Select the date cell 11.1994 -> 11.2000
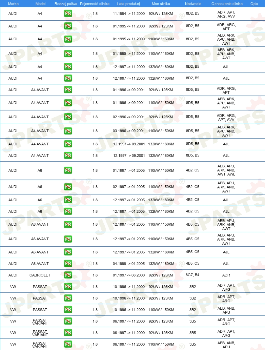Viewport: 265px width, 350px height. coord(129,14)
